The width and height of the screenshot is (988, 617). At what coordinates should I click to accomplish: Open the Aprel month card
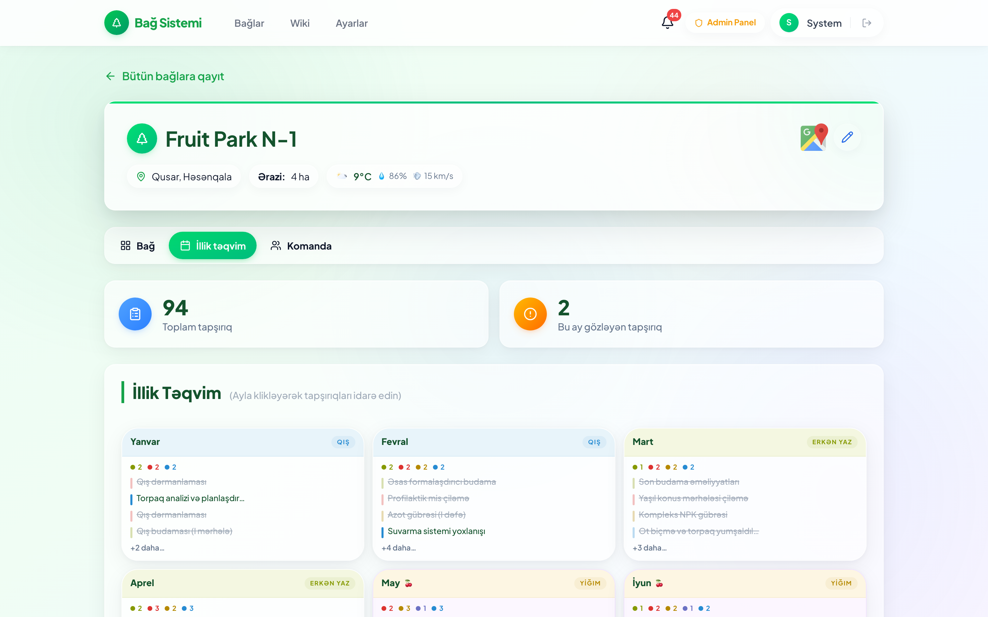click(243, 593)
